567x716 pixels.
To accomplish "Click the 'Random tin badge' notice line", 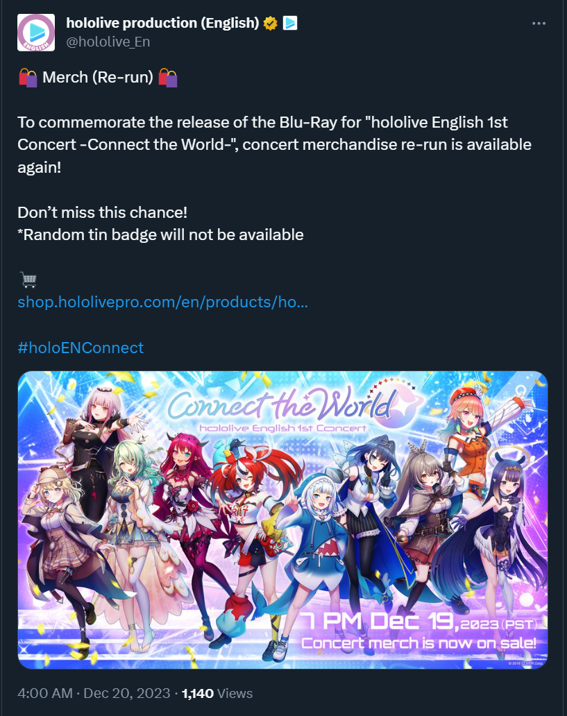I will point(160,235).
